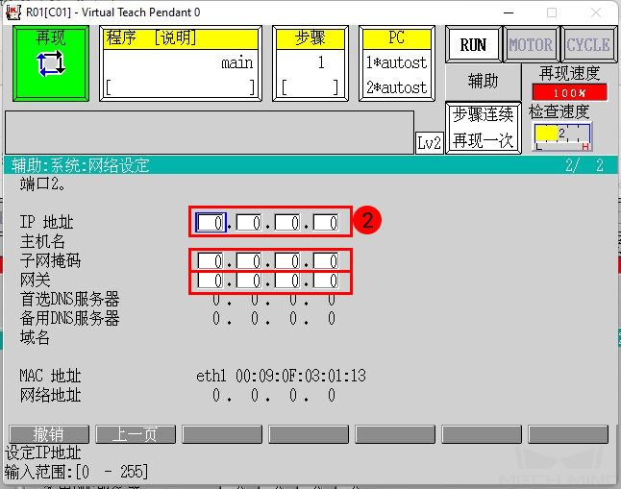This screenshot has width=621, height=489.
Task: Click the 撤销 undo button
Action: point(49,434)
